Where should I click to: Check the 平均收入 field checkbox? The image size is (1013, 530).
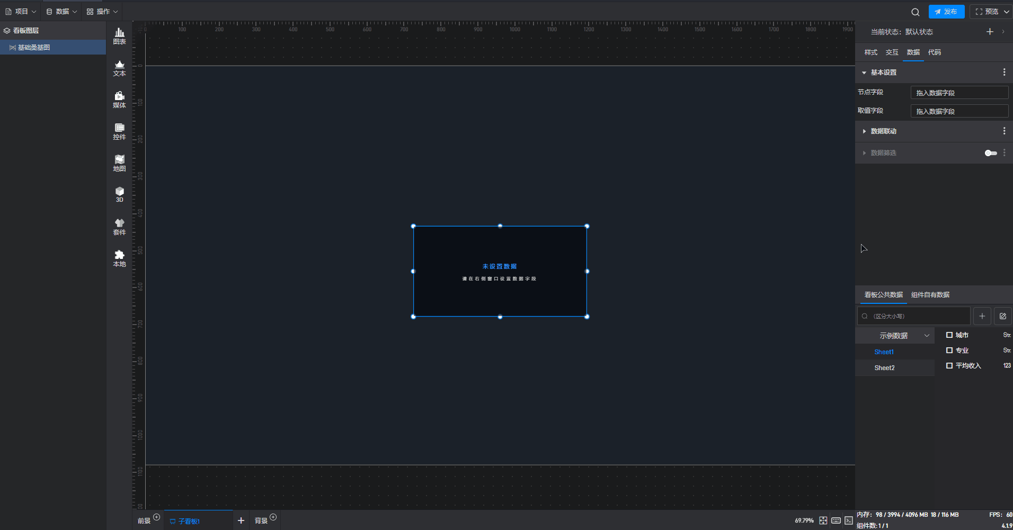pyautogui.click(x=949, y=366)
